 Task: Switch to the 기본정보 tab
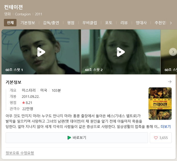pos(28,23)
